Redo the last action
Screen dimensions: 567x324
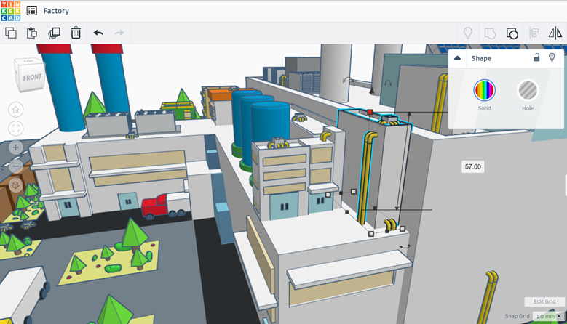click(119, 33)
